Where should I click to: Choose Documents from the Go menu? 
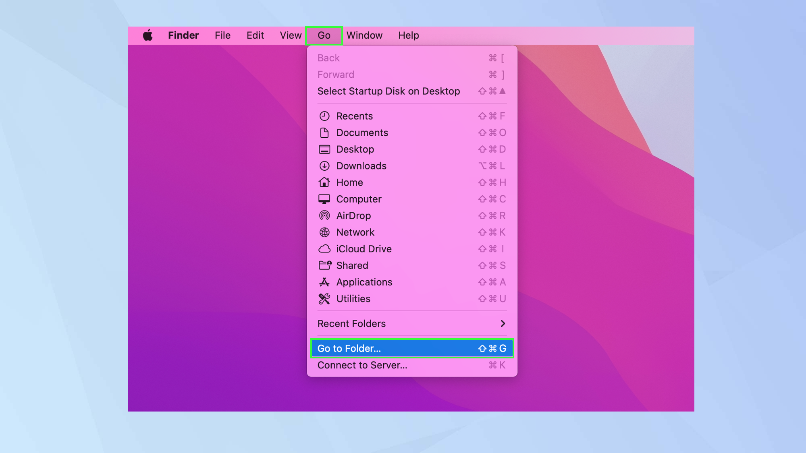412,133
